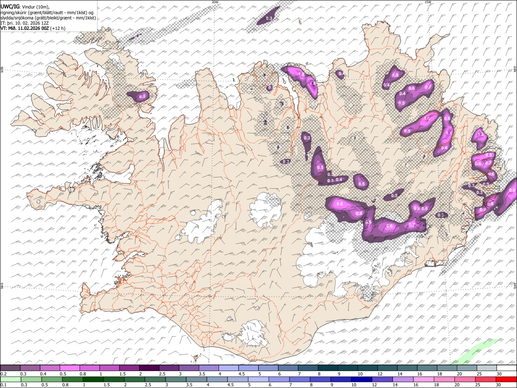Select the 'rigning/skúrir' legend description line
The width and height of the screenshot is (517, 388).
[x=47, y=13]
